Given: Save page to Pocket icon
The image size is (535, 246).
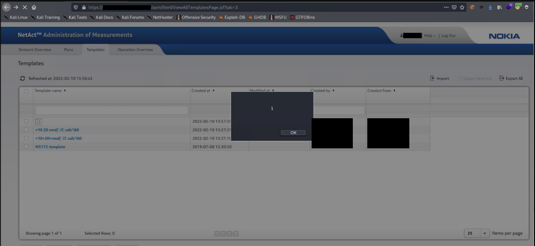Looking at the screenshot, I should pos(454,7).
